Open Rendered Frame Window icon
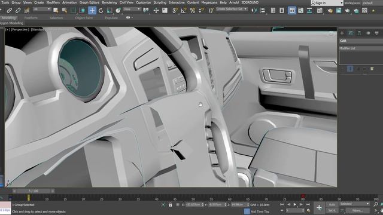The width and height of the screenshot is (383, 215). 339,11
